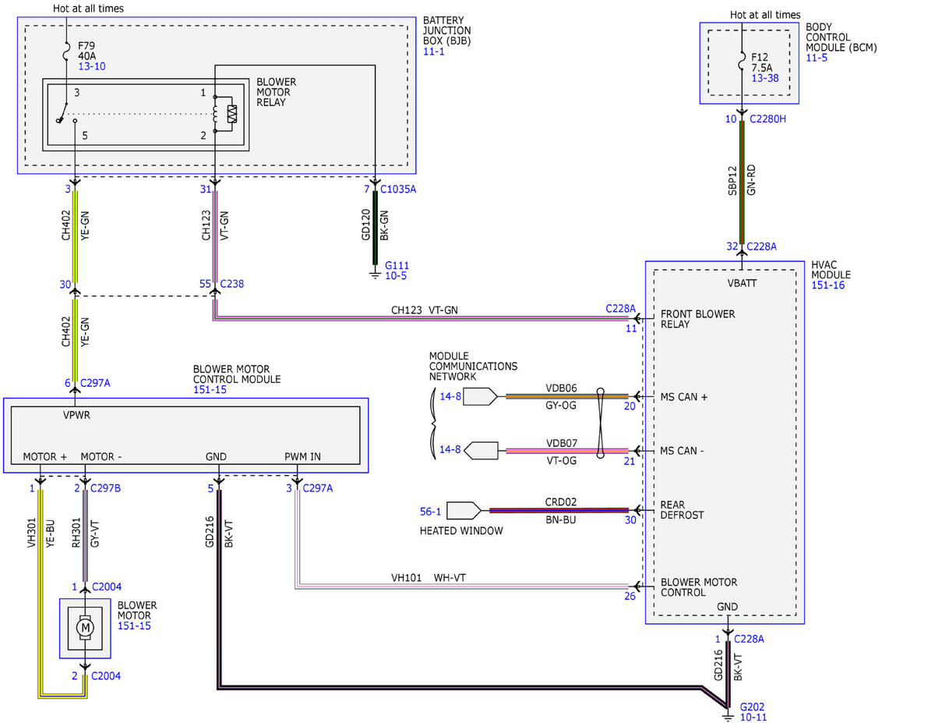Select the G111 ground symbol
This screenshot has height=723, width=935.
tap(375, 273)
